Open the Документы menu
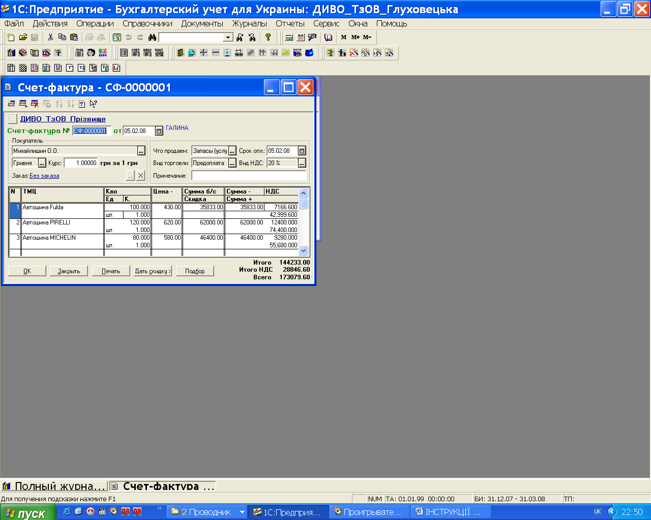This screenshot has width=651, height=520. click(x=202, y=23)
